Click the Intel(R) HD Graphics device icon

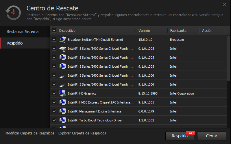63,93
